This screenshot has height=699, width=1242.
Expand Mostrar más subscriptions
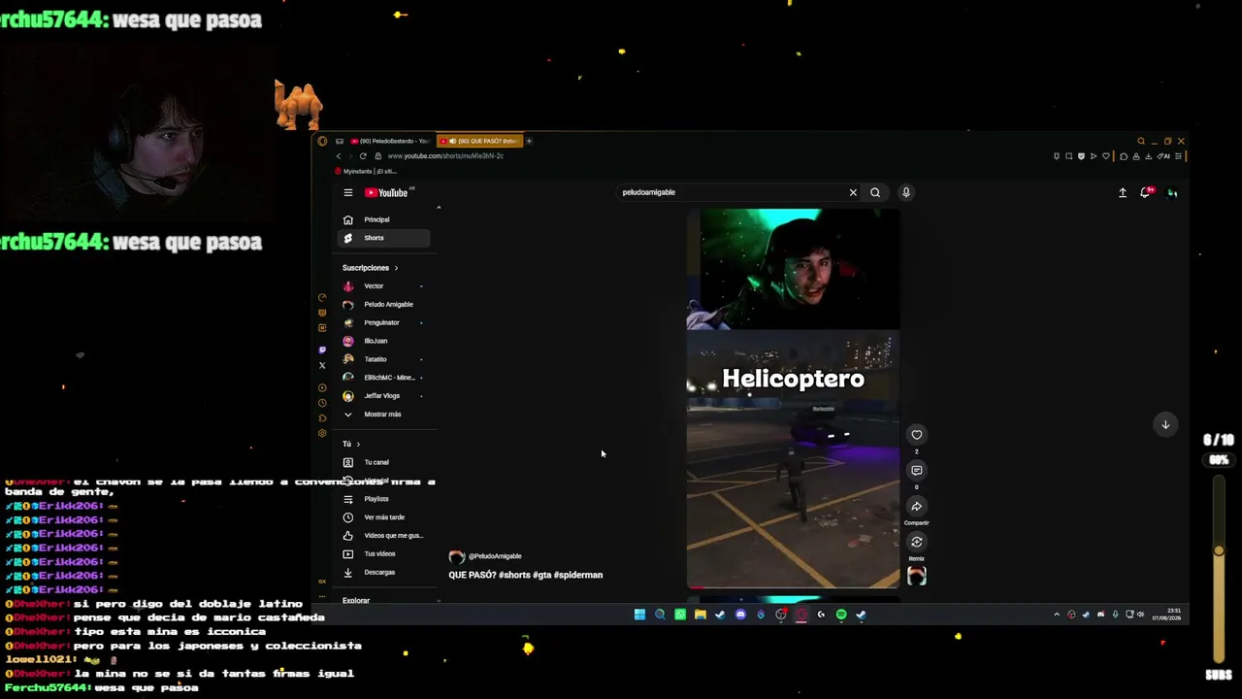pyautogui.click(x=383, y=415)
